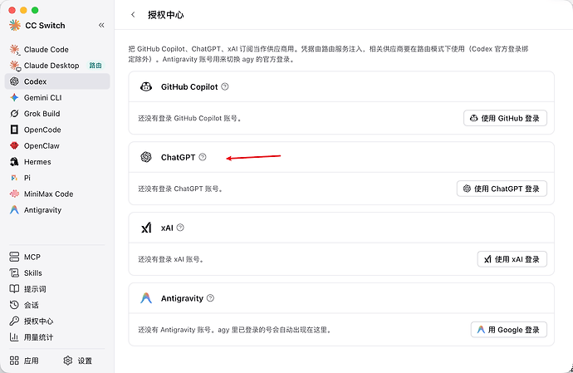Click the 授权中心 page title
573x373 pixels.
tap(165, 15)
